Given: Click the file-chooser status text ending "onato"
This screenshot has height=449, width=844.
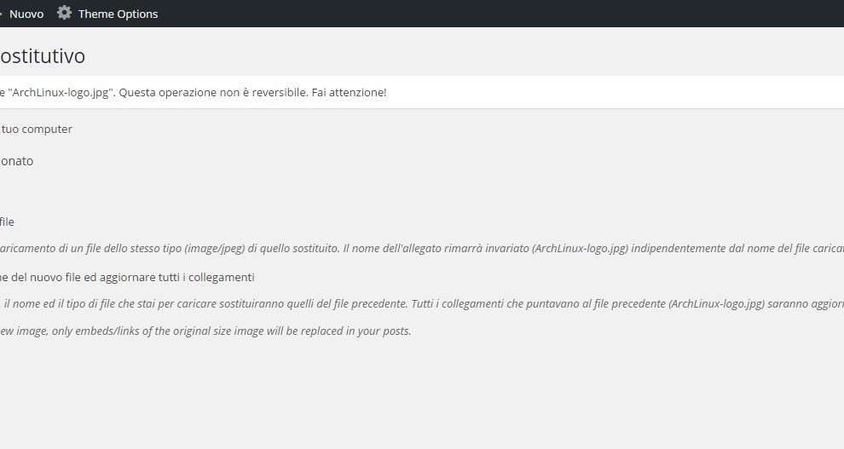Looking at the screenshot, I should pos(17,161).
